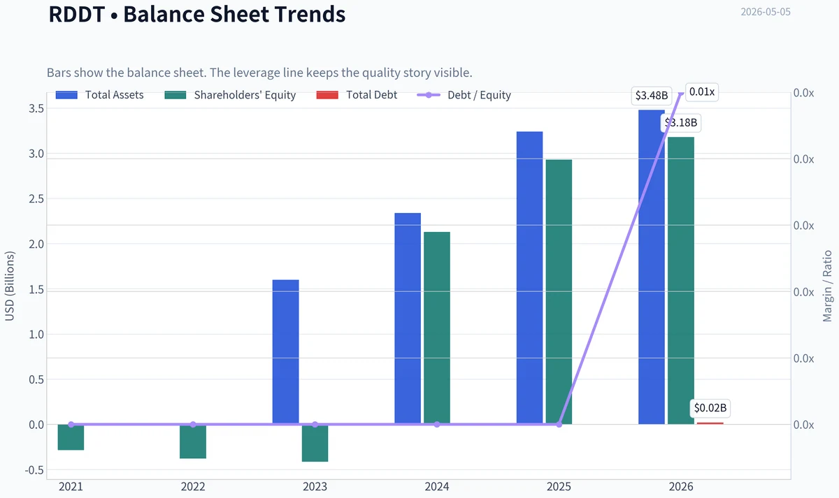Click the 2021 x-axis label
Viewport: 839px width, 498px height.
tap(71, 487)
